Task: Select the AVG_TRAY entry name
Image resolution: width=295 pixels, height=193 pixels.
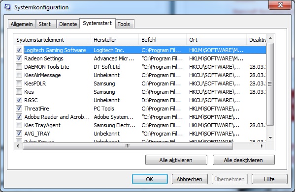Action: point(37,134)
